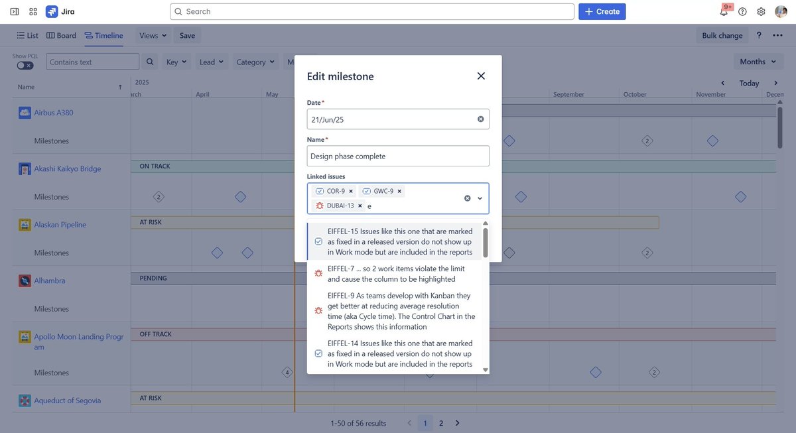
Task: Open the Lead filter dropdown
Action: point(212,62)
